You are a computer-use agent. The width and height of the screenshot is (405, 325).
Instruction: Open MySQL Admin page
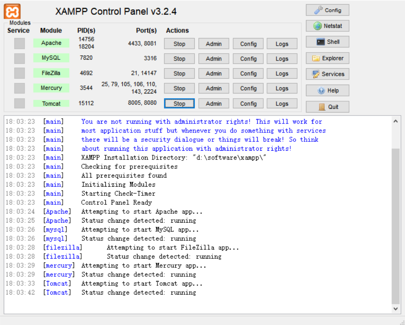[214, 59]
